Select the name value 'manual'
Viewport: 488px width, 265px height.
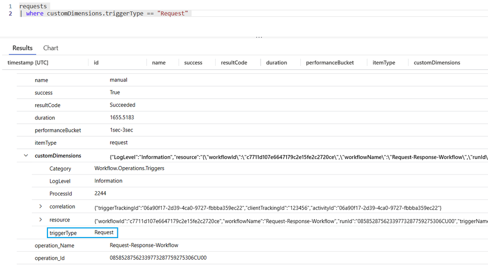coord(118,80)
